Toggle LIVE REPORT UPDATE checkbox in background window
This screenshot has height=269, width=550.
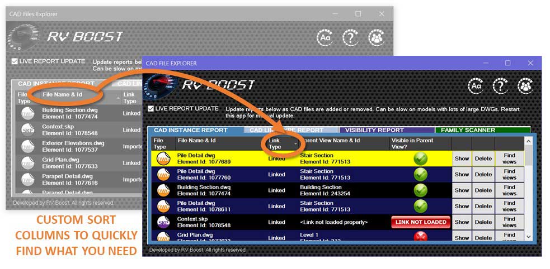pos(15,61)
